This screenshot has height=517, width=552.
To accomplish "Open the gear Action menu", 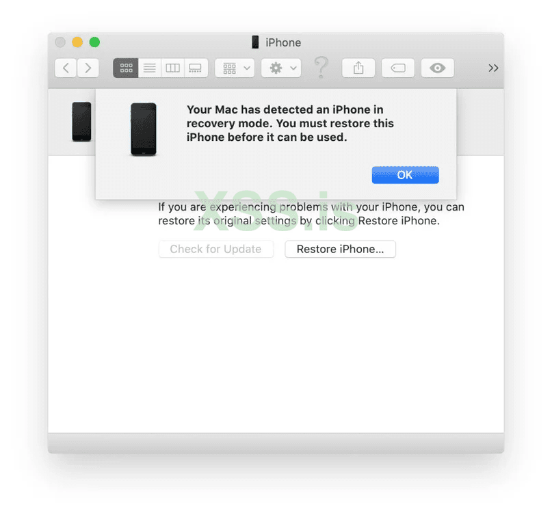I will click(281, 68).
